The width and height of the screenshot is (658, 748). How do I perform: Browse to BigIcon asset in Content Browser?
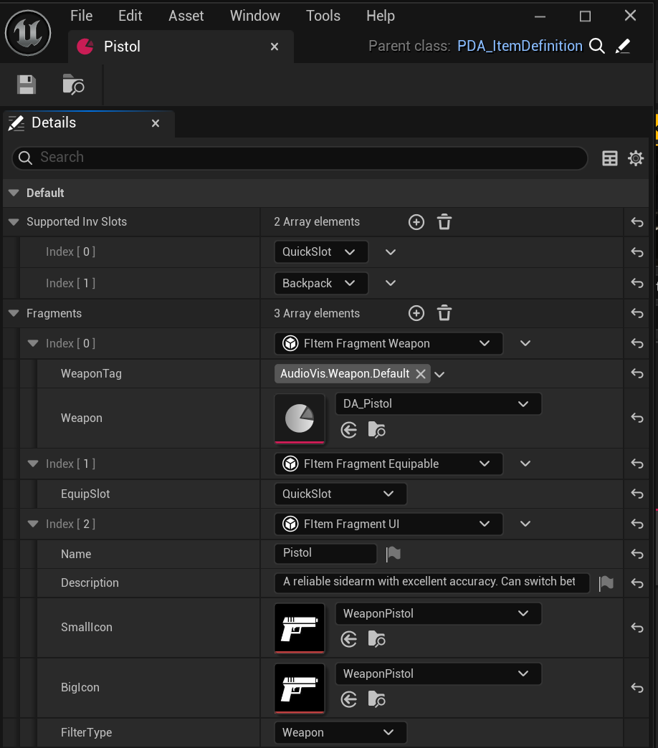tap(376, 699)
